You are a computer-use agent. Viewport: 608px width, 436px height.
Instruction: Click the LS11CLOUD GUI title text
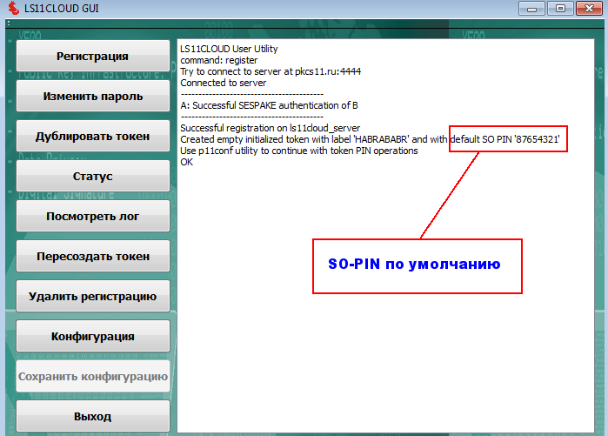(x=61, y=8)
